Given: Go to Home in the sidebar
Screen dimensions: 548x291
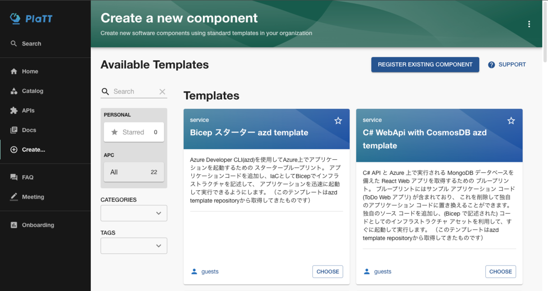Looking at the screenshot, I should point(45,71).
